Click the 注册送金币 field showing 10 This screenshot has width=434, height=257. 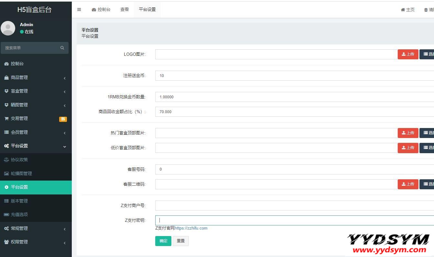295,75
